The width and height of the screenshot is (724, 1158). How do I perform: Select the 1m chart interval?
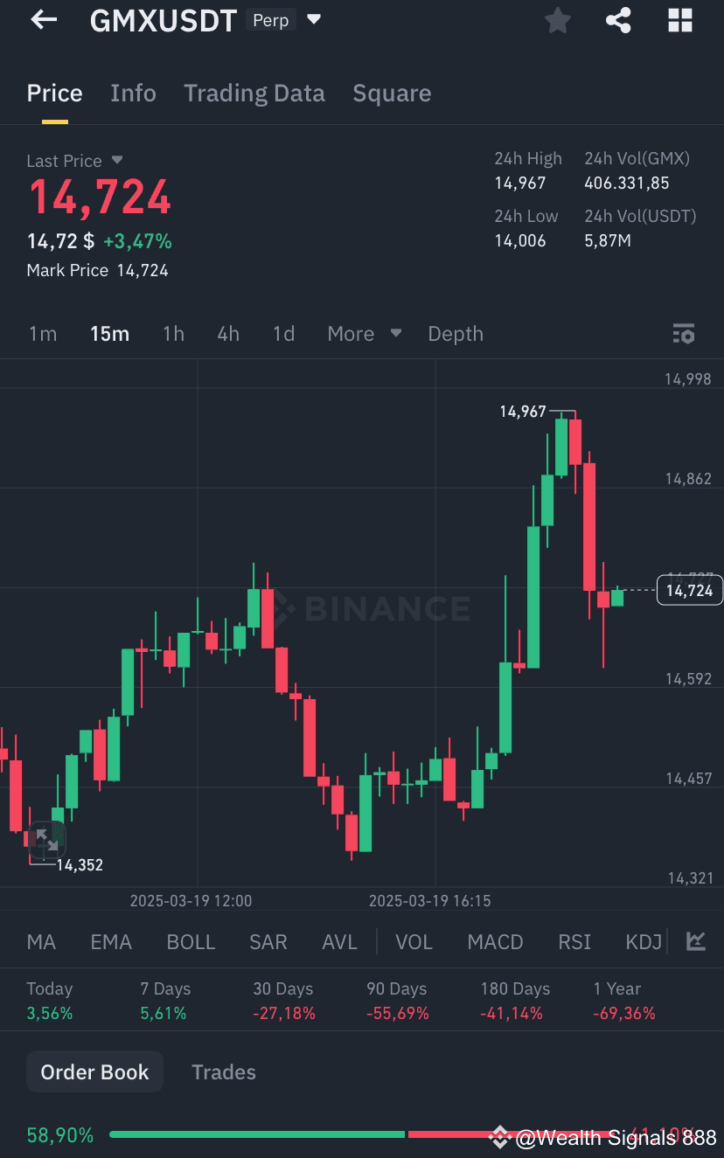coord(43,333)
